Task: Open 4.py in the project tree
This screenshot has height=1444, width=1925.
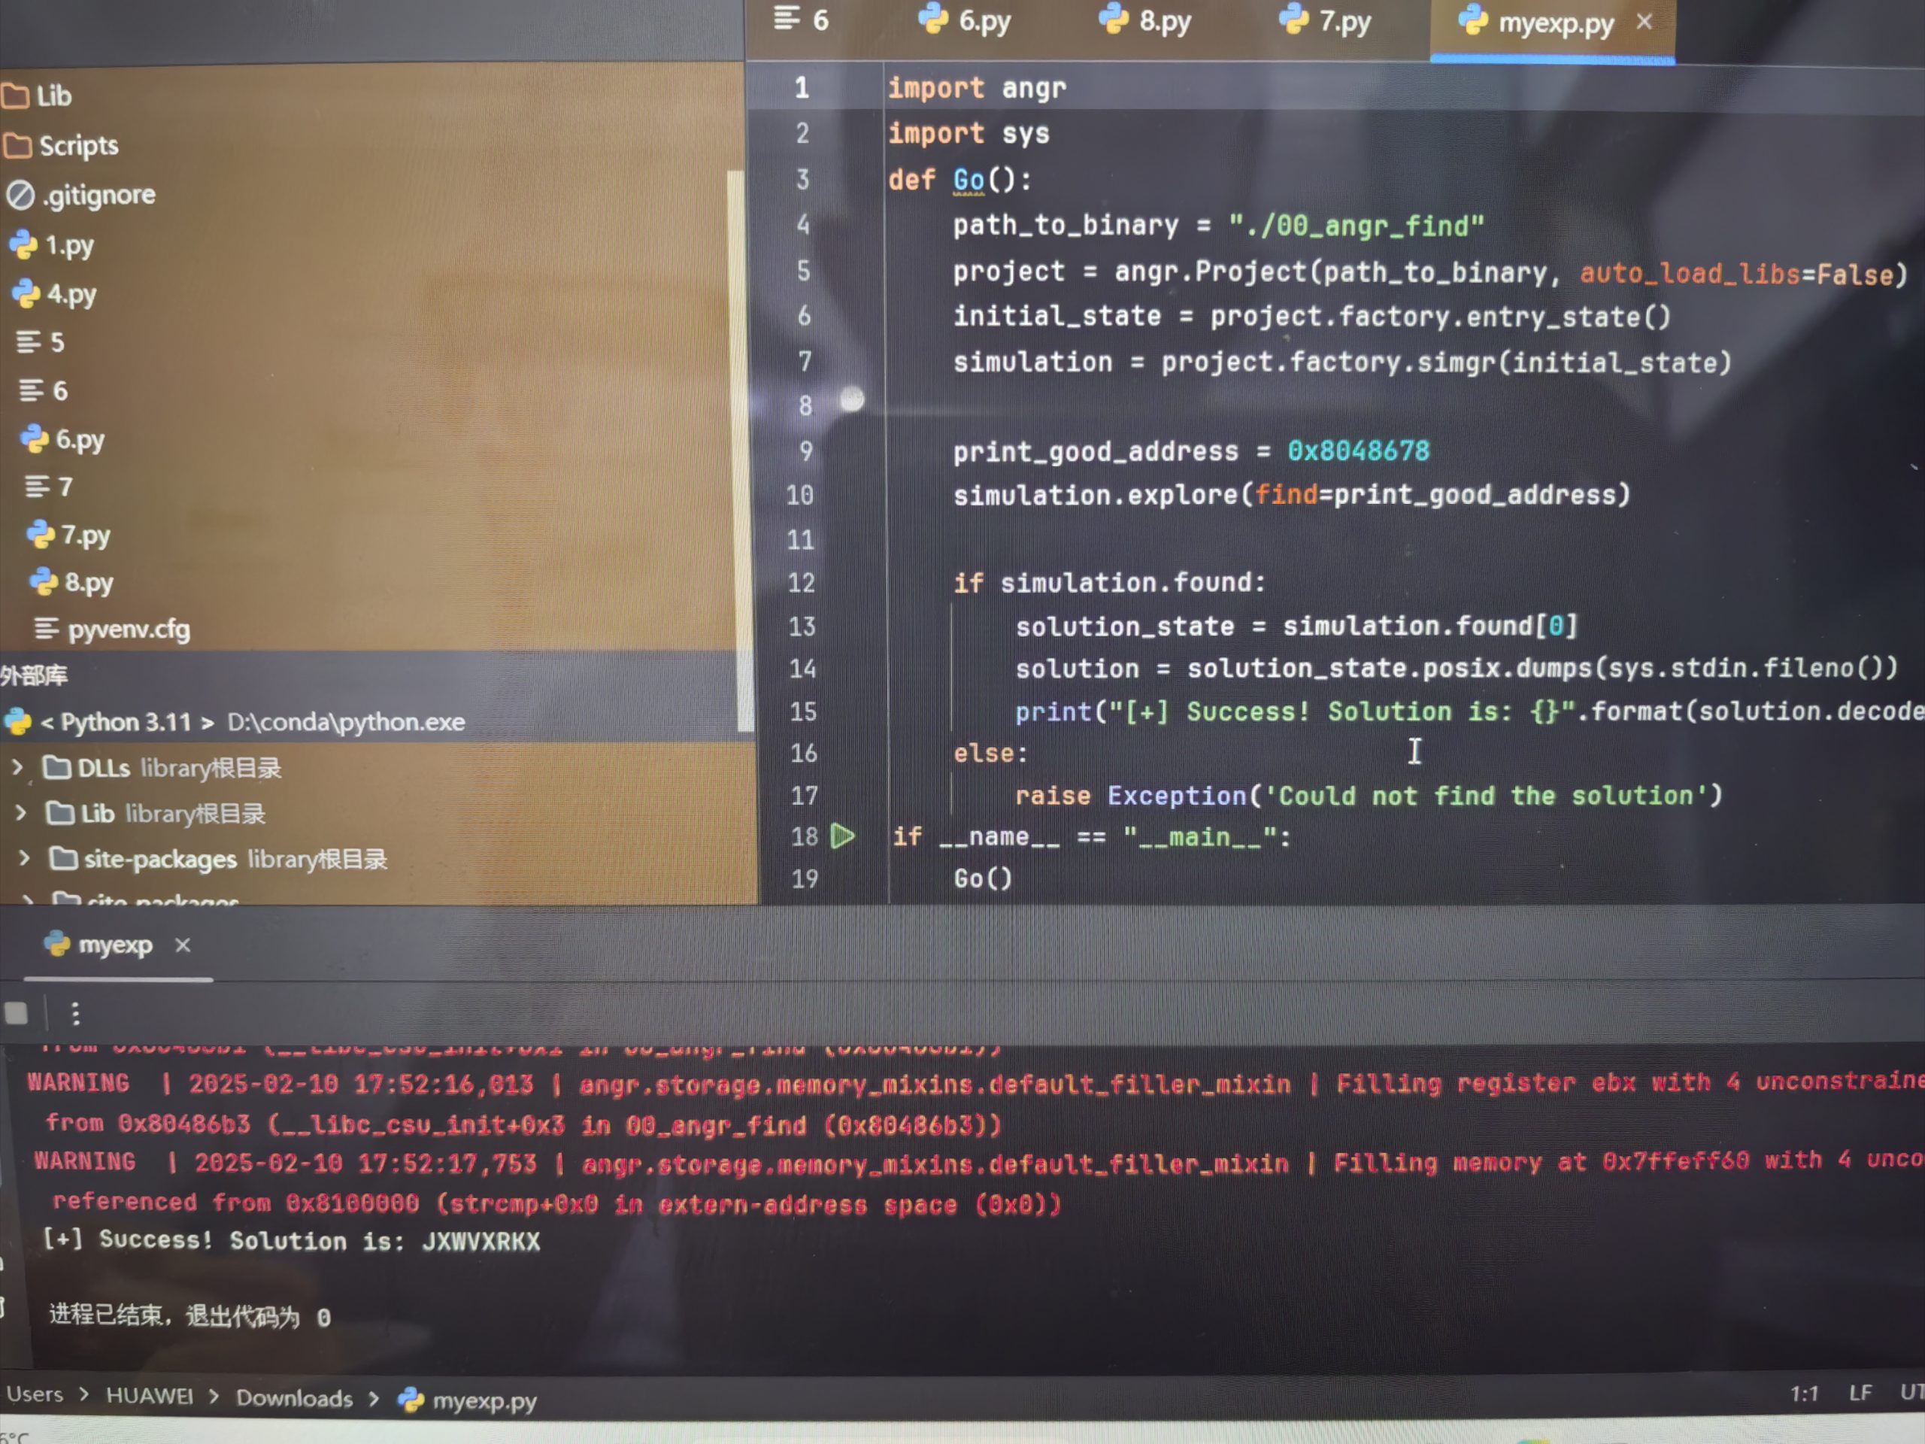Action: [54, 294]
